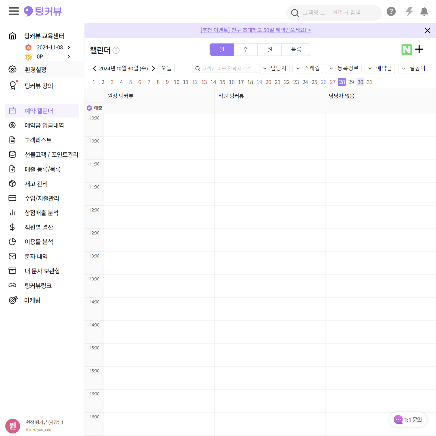Open the referral event banner link
The height and width of the screenshot is (436, 436).
click(256, 30)
